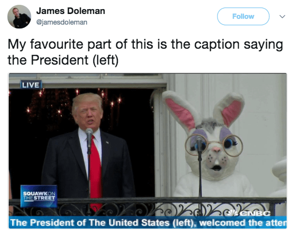The image size is (290, 230).
Task: Open James Doleman's profile avatar
Action: pos(19,16)
